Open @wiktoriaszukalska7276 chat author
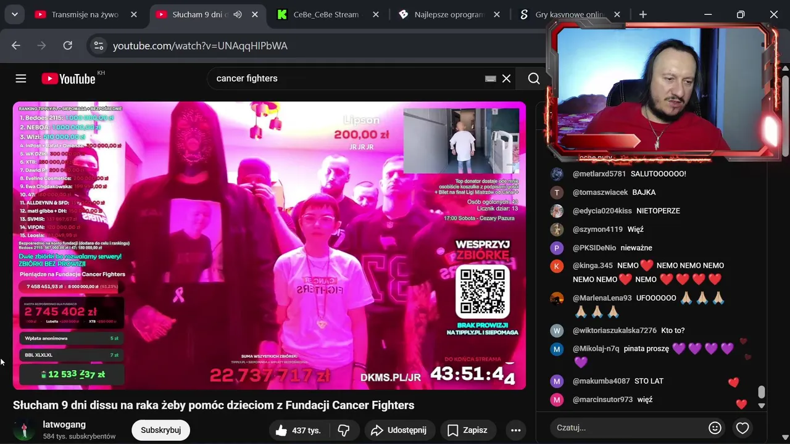The image size is (790, 444). click(x=615, y=331)
